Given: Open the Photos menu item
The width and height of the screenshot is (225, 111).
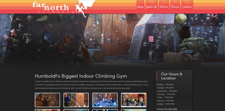Looking at the screenshot, I should tap(164, 7).
